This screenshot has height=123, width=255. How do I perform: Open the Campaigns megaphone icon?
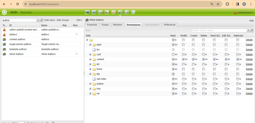[107, 12]
